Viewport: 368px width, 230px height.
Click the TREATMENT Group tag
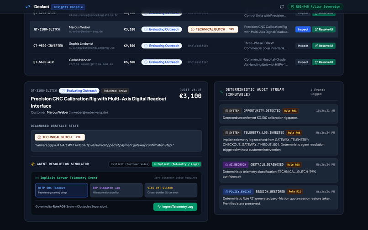115,91
